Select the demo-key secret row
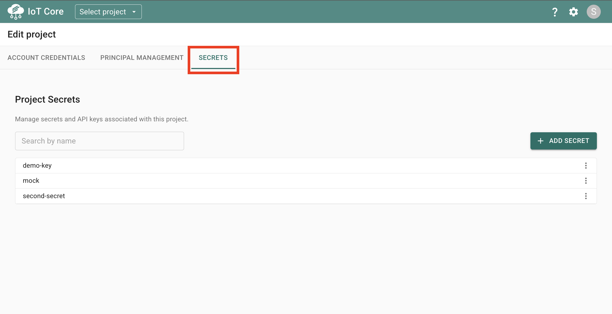The image size is (612, 314). pos(306,166)
